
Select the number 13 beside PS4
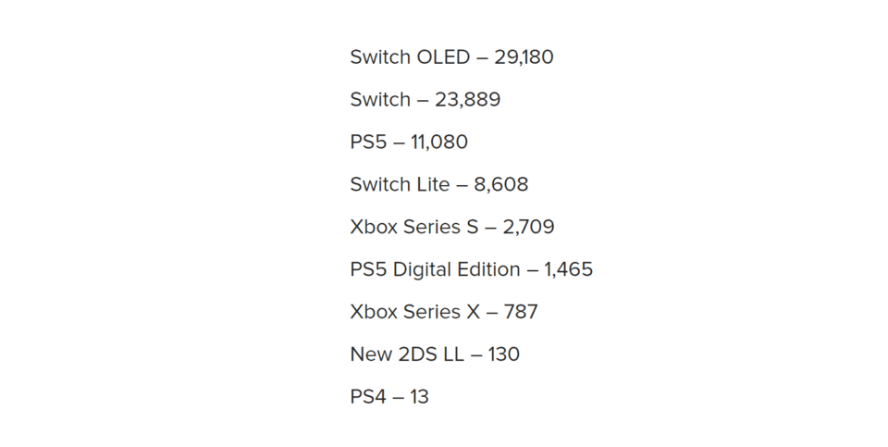[420, 397]
